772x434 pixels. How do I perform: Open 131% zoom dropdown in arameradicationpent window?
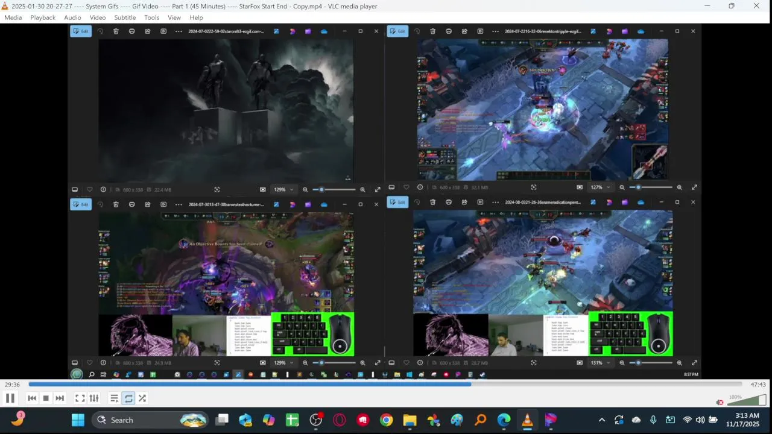tap(600, 363)
